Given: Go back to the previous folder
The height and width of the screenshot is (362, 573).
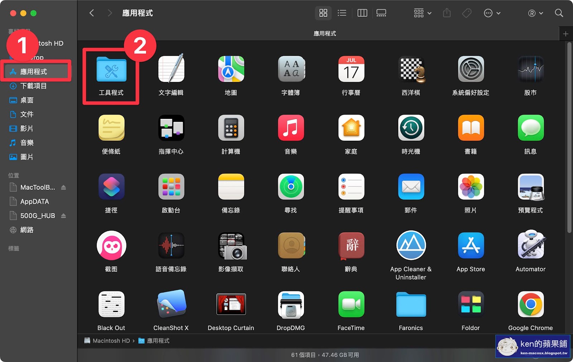Looking at the screenshot, I should [92, 13].
